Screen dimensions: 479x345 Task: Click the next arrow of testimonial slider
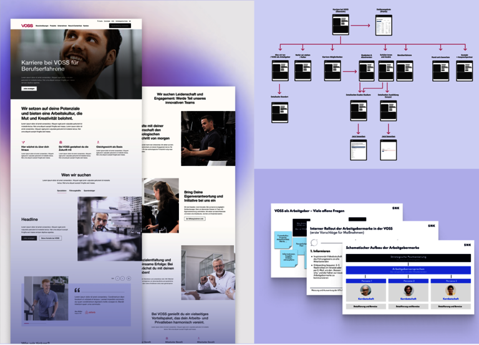click(x=122, y=278)
